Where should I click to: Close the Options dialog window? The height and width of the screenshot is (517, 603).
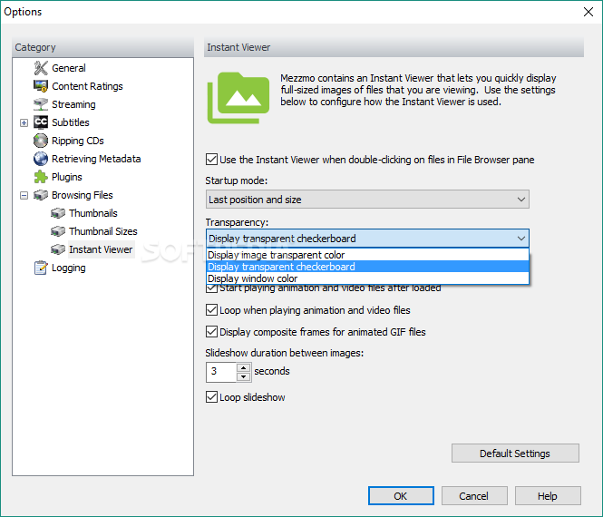tap(588, 12)
